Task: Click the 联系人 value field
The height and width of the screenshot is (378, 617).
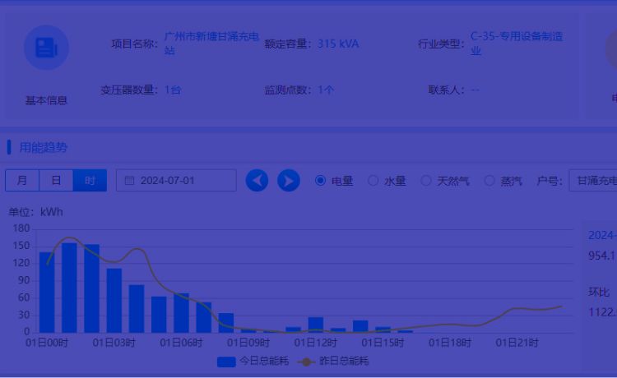Action: coord(475,90)
